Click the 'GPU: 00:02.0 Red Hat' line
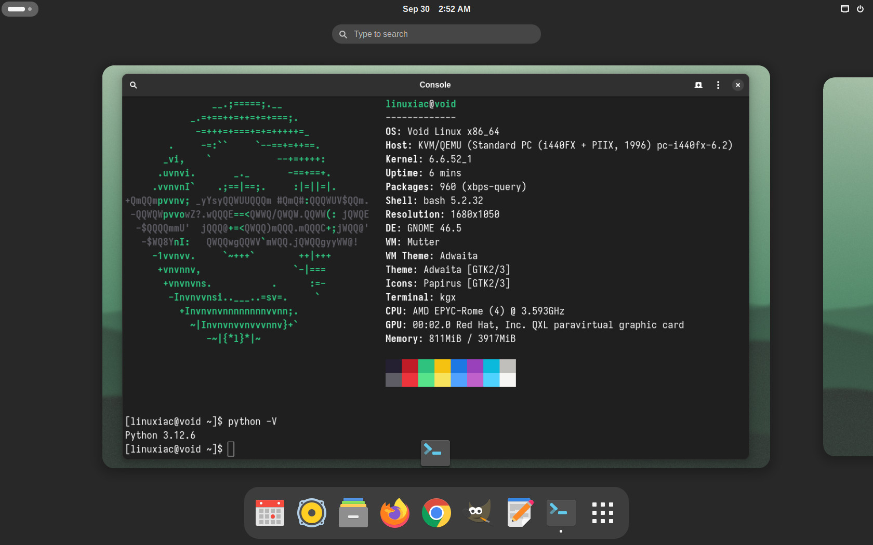Viewport: 873px width, 545px height. click(x=535, y=325)
